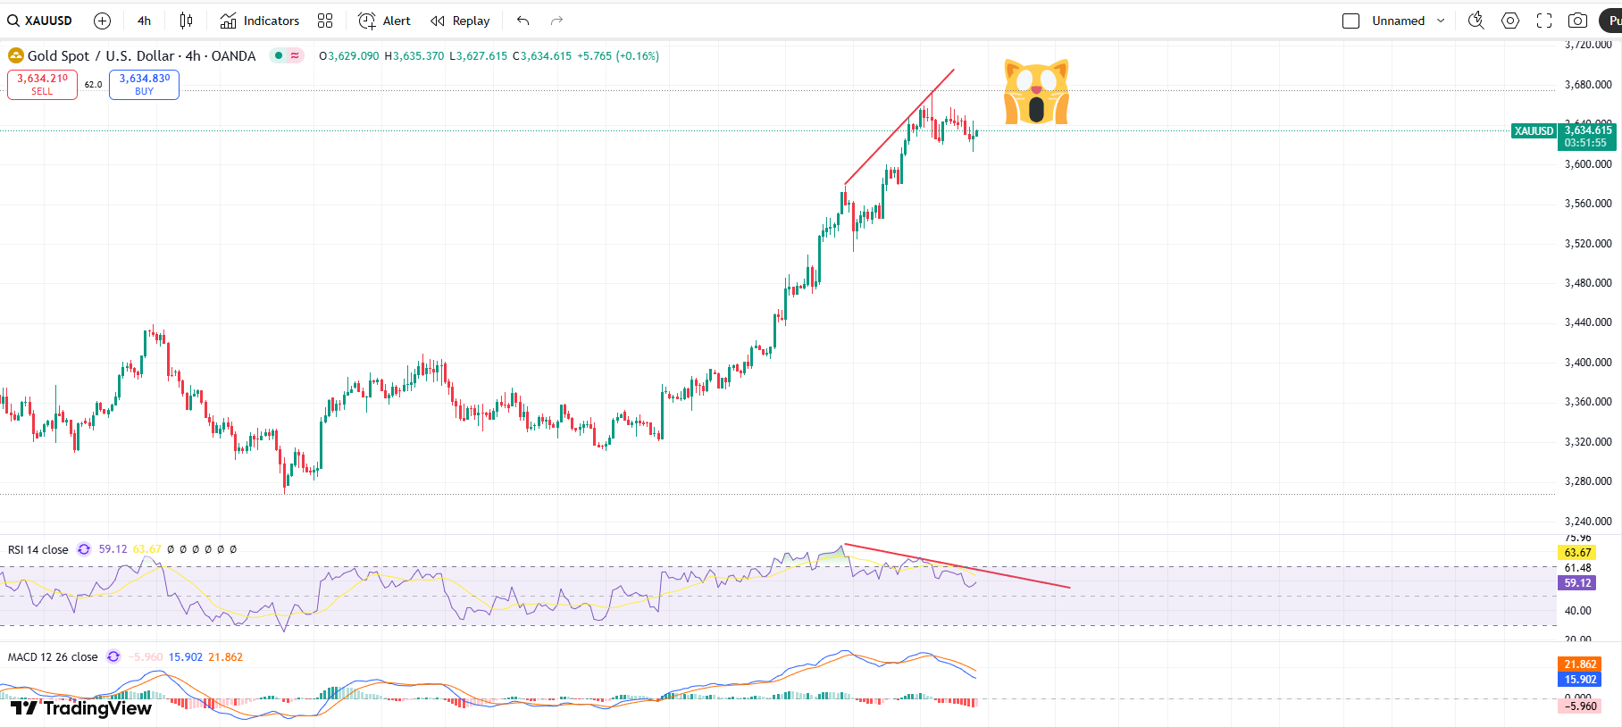
Task: Click the layout setup square icon
Action: (1350, 21)
